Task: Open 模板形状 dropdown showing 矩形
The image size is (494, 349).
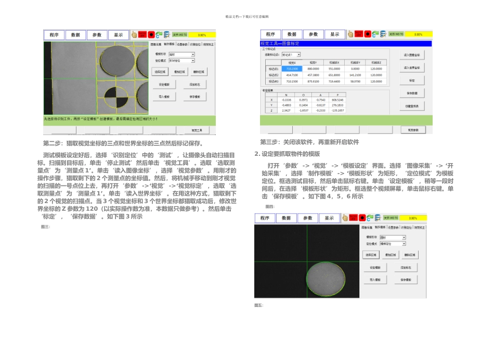Action: [182, 55]
